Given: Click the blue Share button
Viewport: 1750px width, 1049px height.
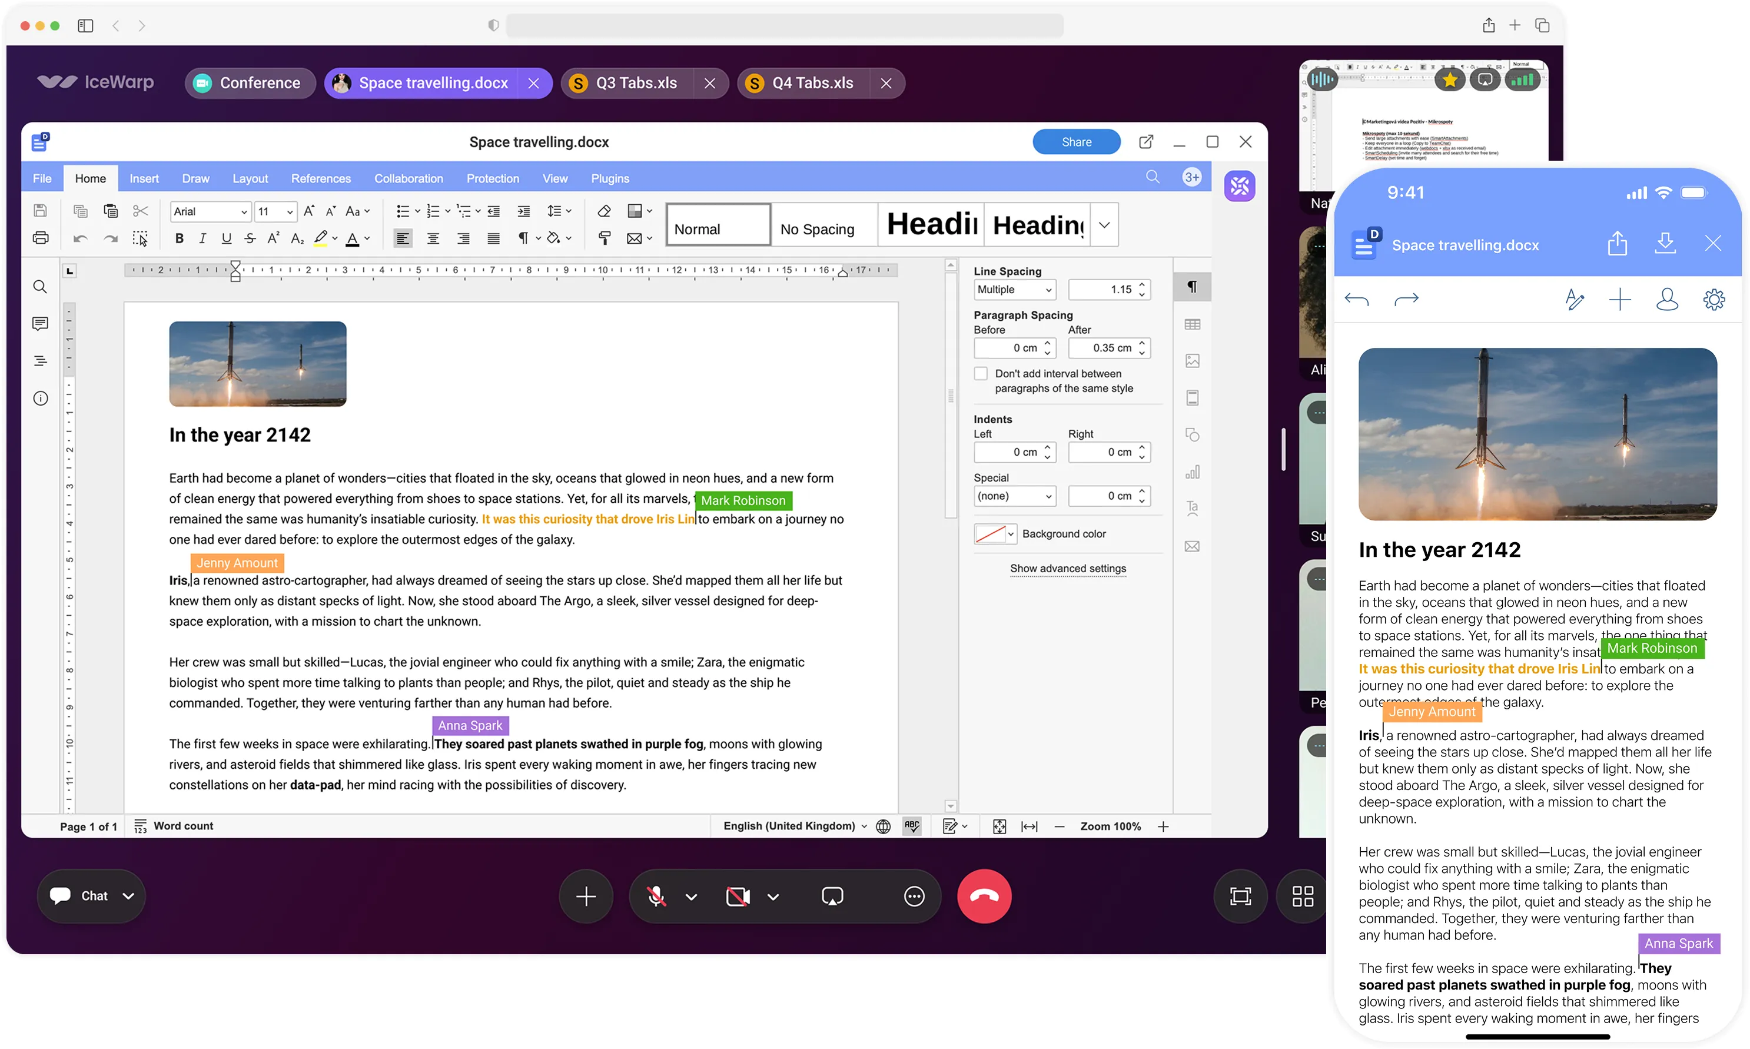Looking at the screenshot, I should (1076, 142).
